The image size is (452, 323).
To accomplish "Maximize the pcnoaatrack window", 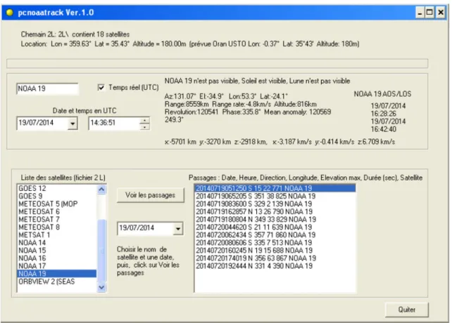I will click(429, 13).
